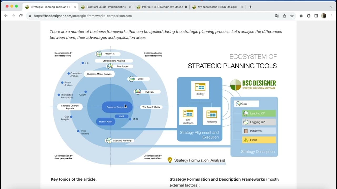Close the Profile :: BSC Designer tab
The height and width of the screenshot is (189, 337).
[186, 7]
